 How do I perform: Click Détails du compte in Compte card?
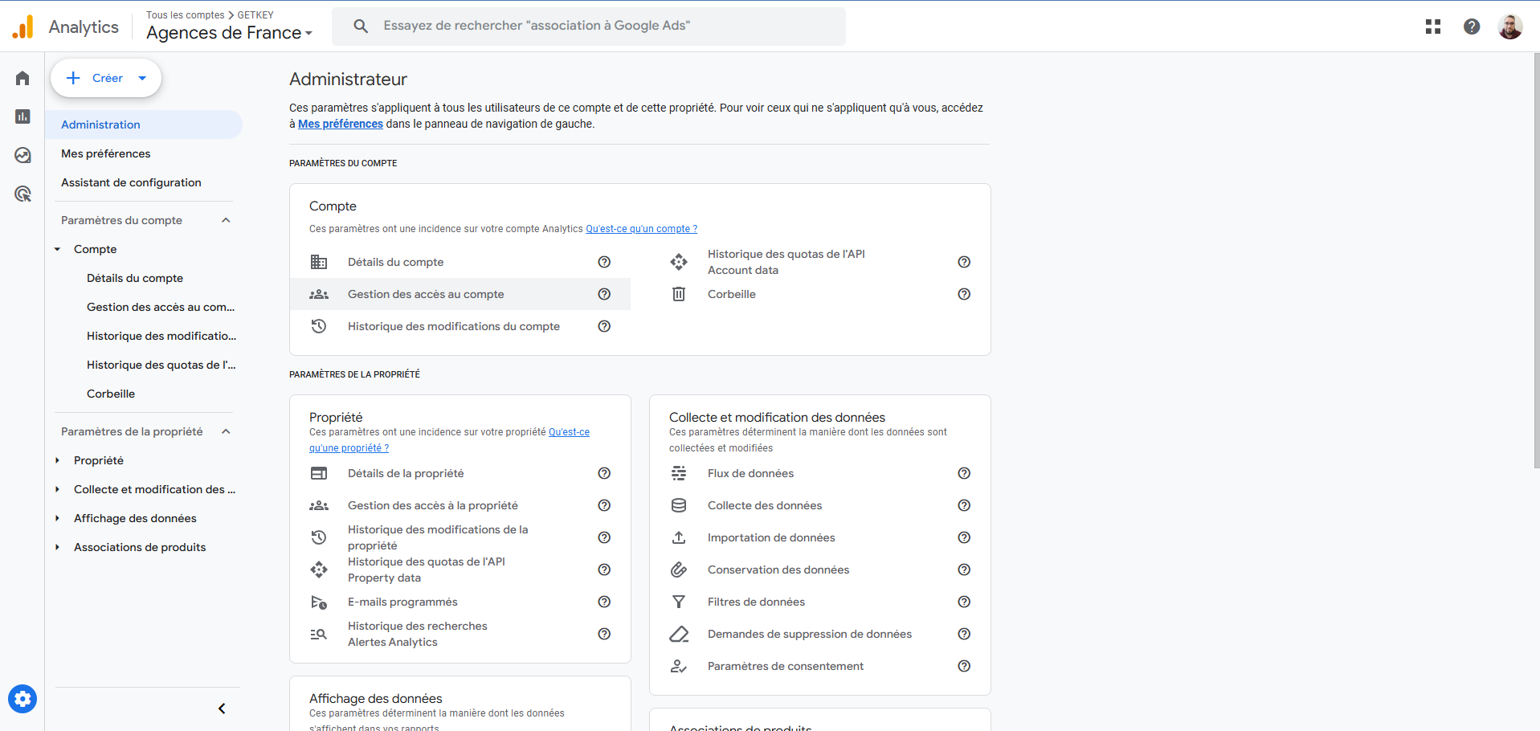point(395,262)
